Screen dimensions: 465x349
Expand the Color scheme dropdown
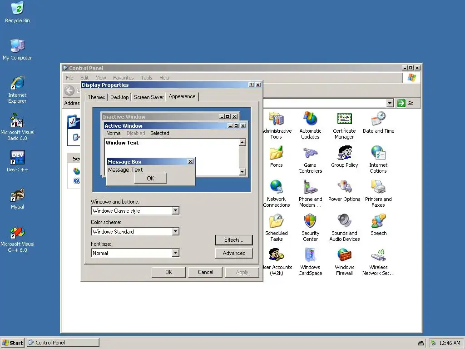pyautogui.click(x=176, y=231)
